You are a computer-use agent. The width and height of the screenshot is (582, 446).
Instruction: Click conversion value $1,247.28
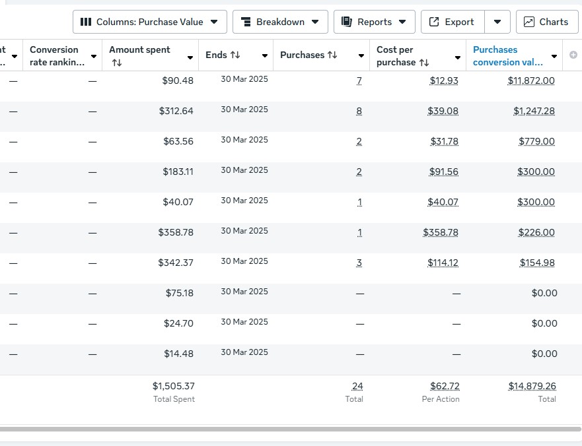coord(534,111)
